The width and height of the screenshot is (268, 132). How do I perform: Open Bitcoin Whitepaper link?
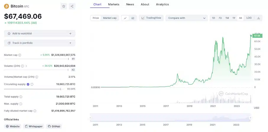34,126
